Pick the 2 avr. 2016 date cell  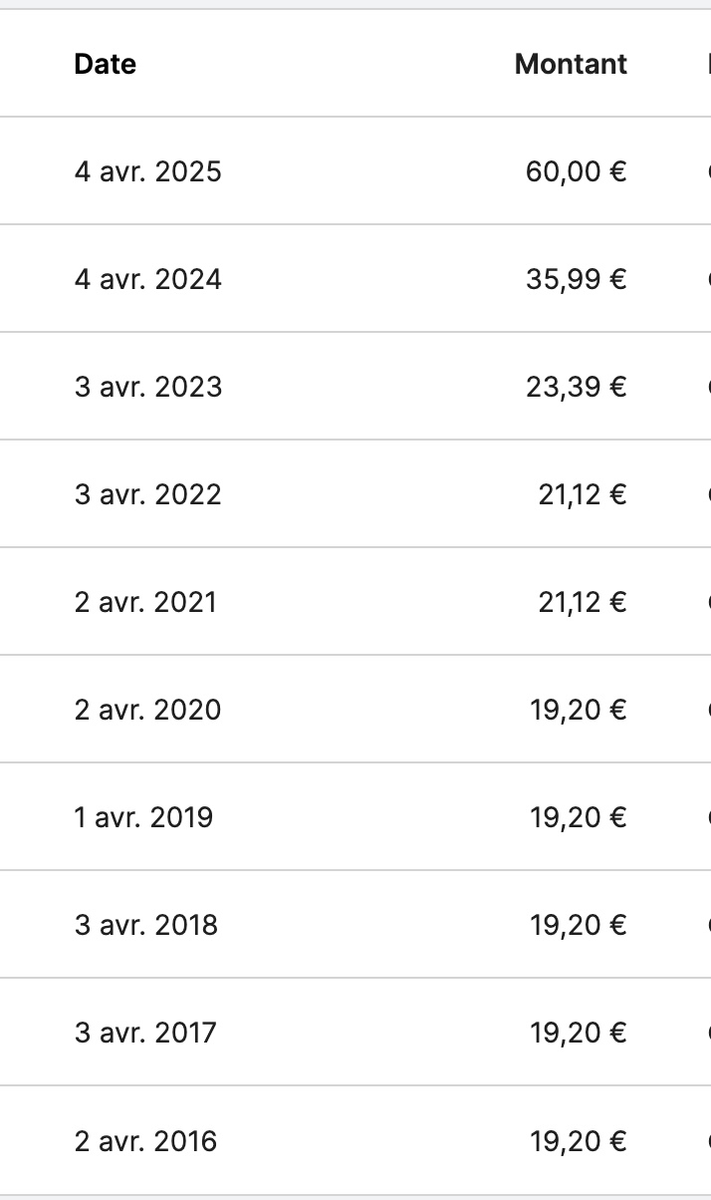click(145, 1140)
